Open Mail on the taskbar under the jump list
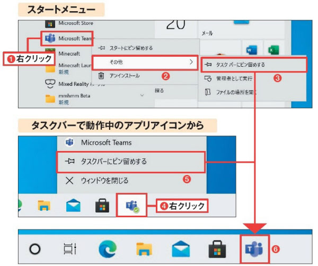 coord(73,206)
